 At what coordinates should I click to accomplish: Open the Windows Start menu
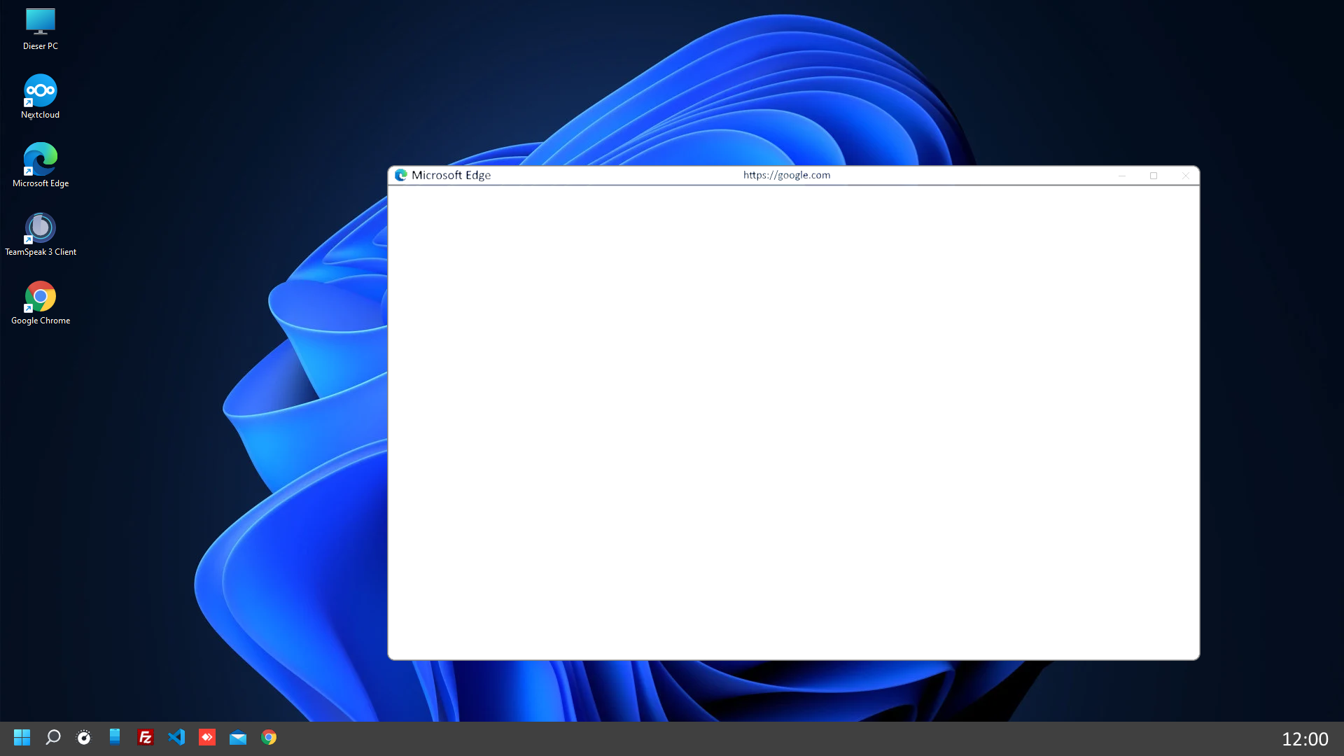coord(22,737)
